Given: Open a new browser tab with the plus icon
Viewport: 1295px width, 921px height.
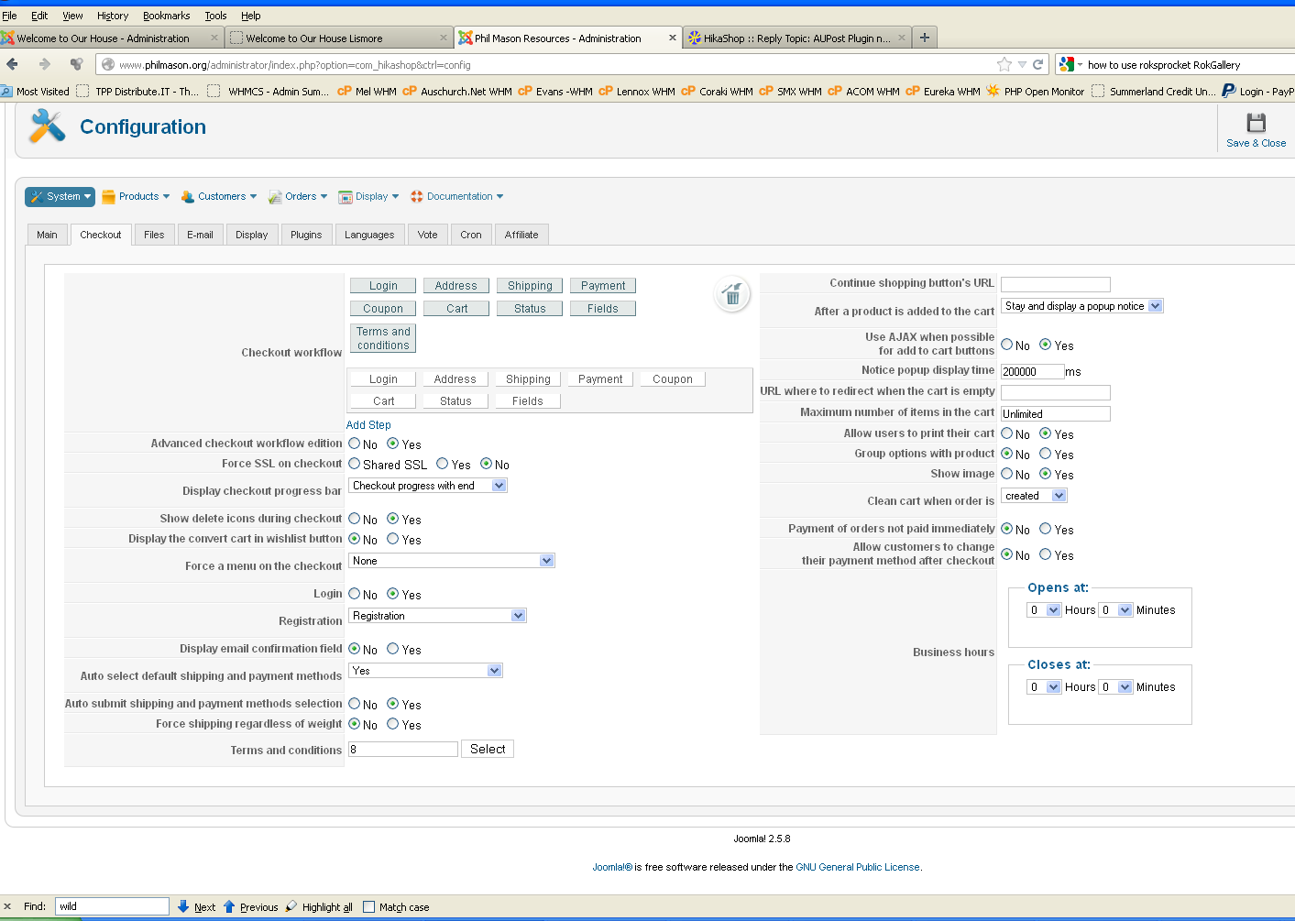Looking at the screenshot, I should pyautogui.click(x=925, y=38).
